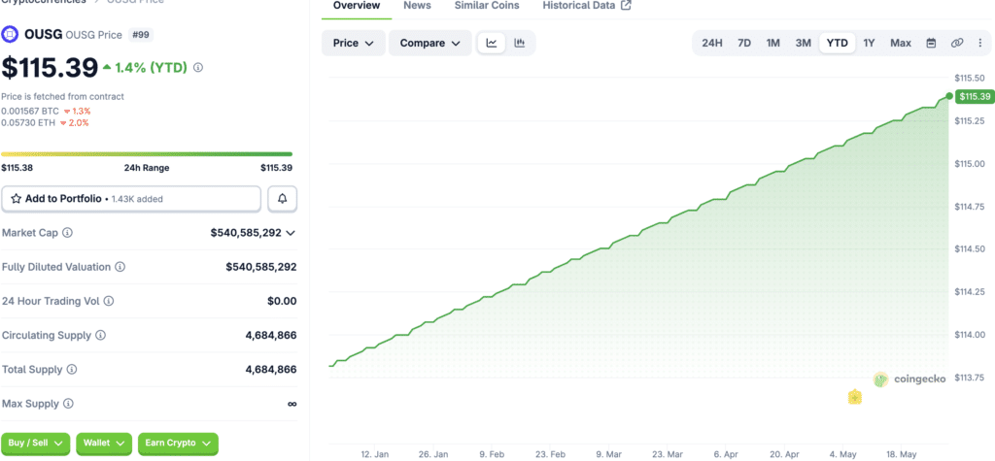995x461 pixels.
Task: Select the 7D time range
Action: tap(744, 43)
